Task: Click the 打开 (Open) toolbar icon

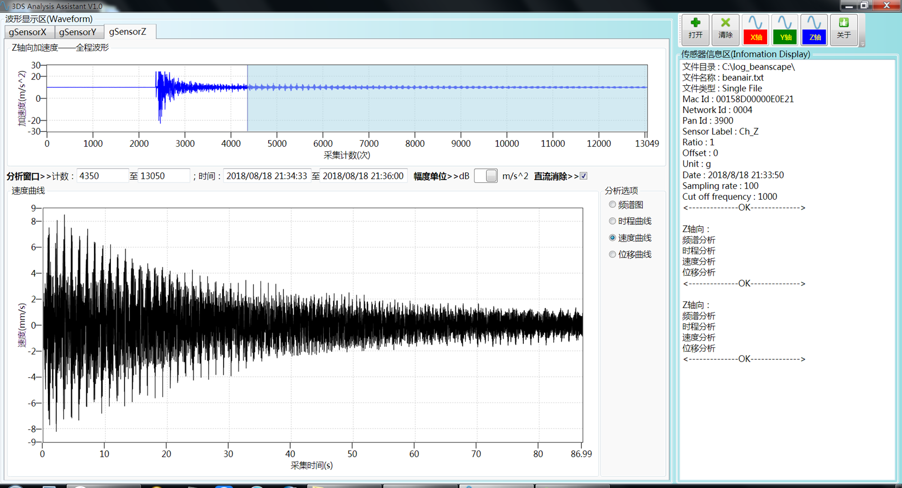Action: tap(695, 29)
